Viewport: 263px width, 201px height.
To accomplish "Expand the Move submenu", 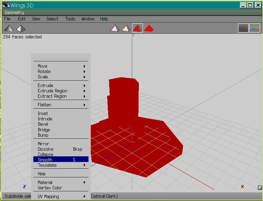I will coord(61,66).
